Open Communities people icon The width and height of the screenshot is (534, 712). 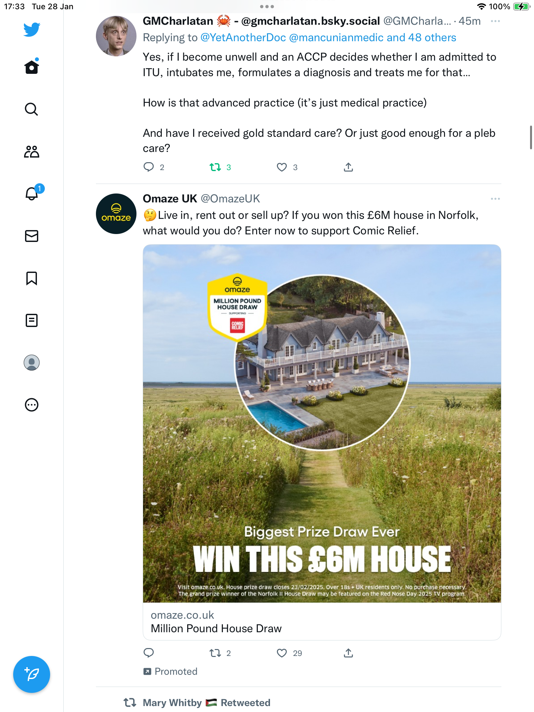coord(32,152)
